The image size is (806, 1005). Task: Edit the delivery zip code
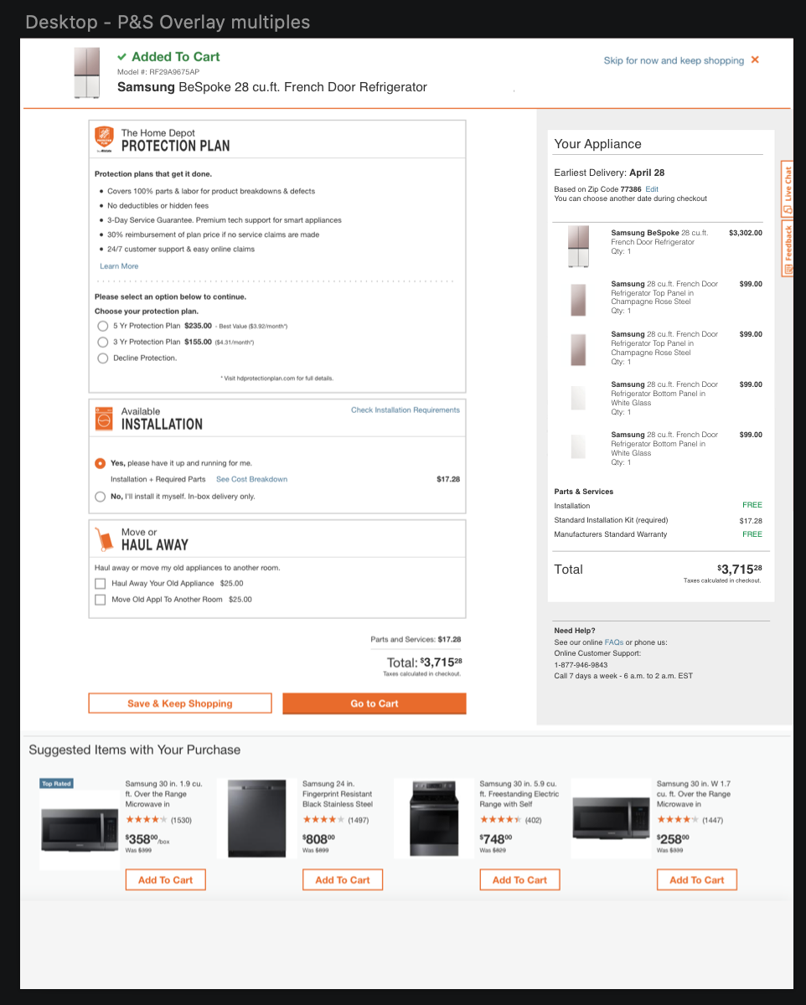coord(652,189)
